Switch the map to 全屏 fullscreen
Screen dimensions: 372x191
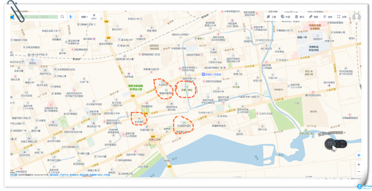342,17
